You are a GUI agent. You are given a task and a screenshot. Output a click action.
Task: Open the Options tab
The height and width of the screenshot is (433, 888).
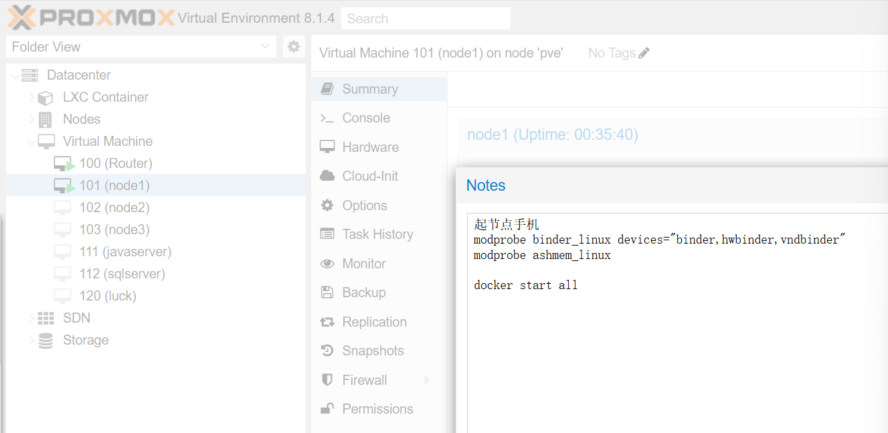tap(379, 205)
